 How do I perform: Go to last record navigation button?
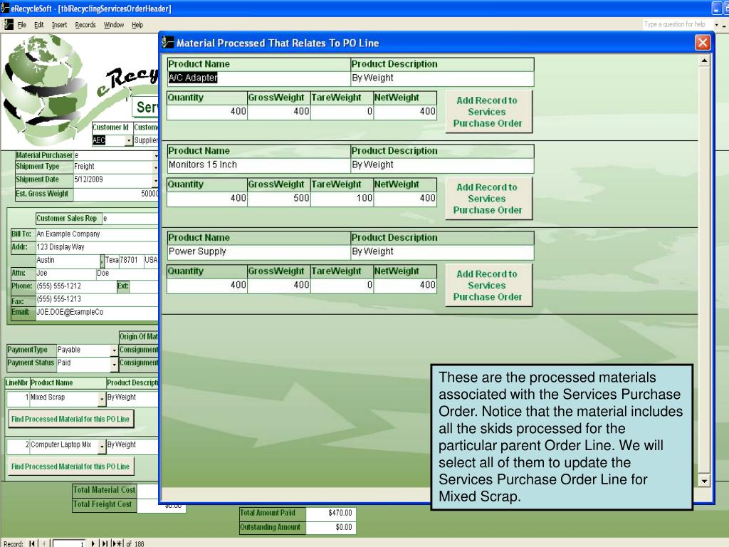tap(105, 543)
